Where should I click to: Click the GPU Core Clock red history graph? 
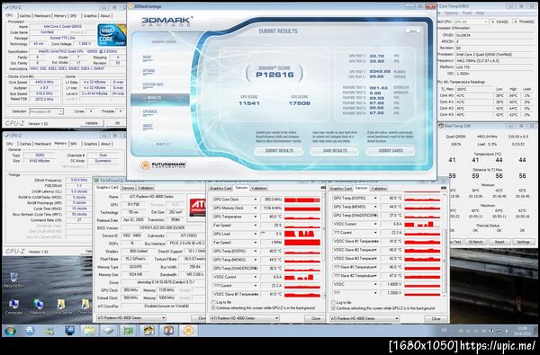click(302, 200)
